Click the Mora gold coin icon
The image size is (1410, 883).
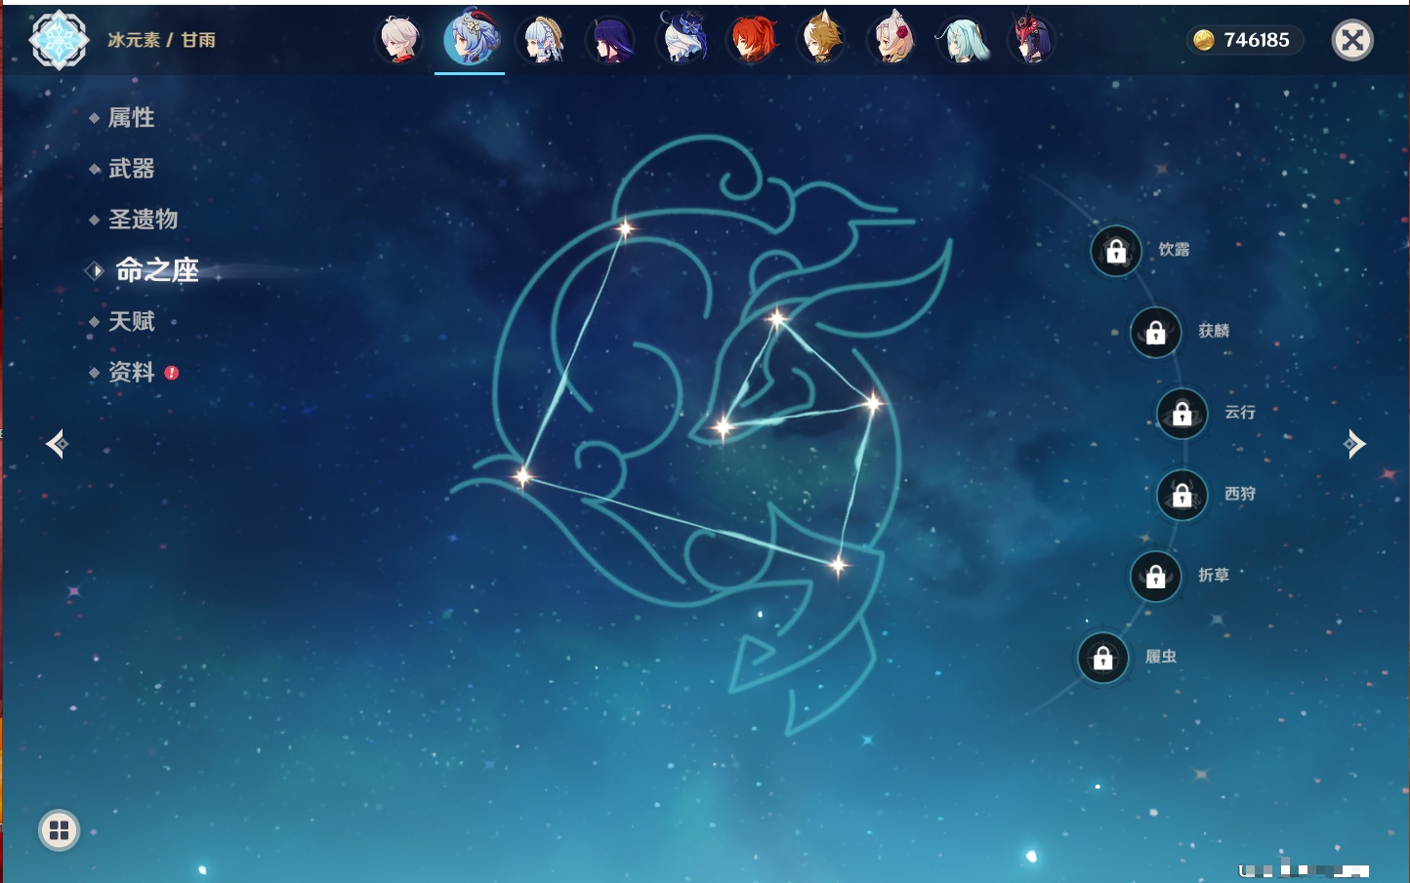click(x=1203, y=40)
